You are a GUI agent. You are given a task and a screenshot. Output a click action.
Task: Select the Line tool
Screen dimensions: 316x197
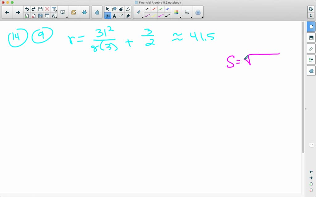[x=121, y=16]
